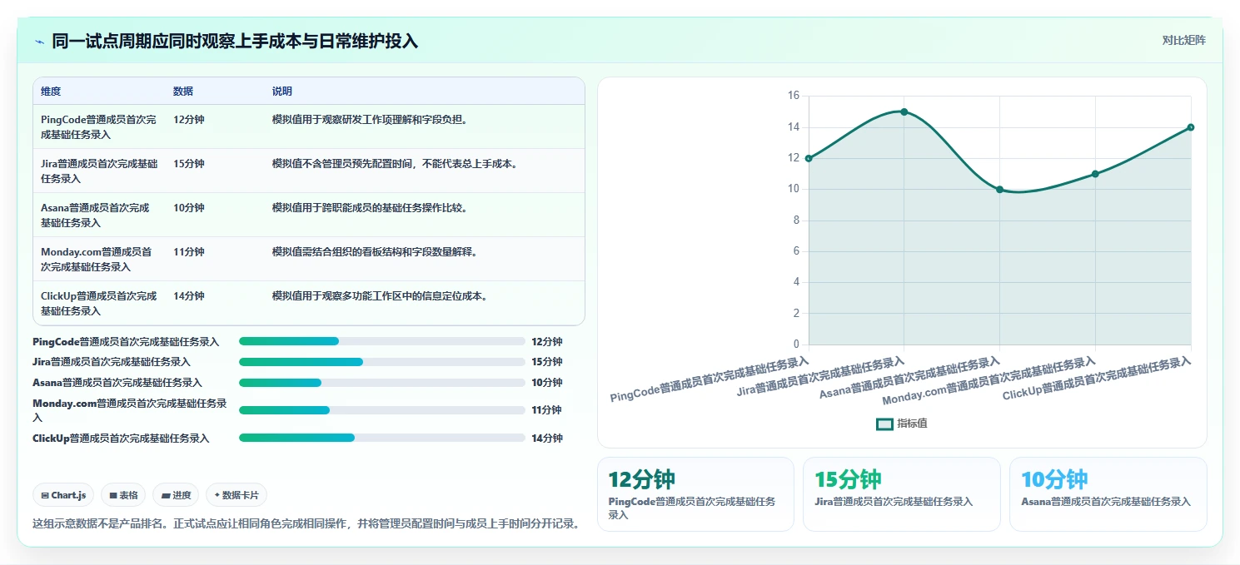Click the 10分钟 cell in the table
This screenshot has width=1240, height=565.
point(189,207)
